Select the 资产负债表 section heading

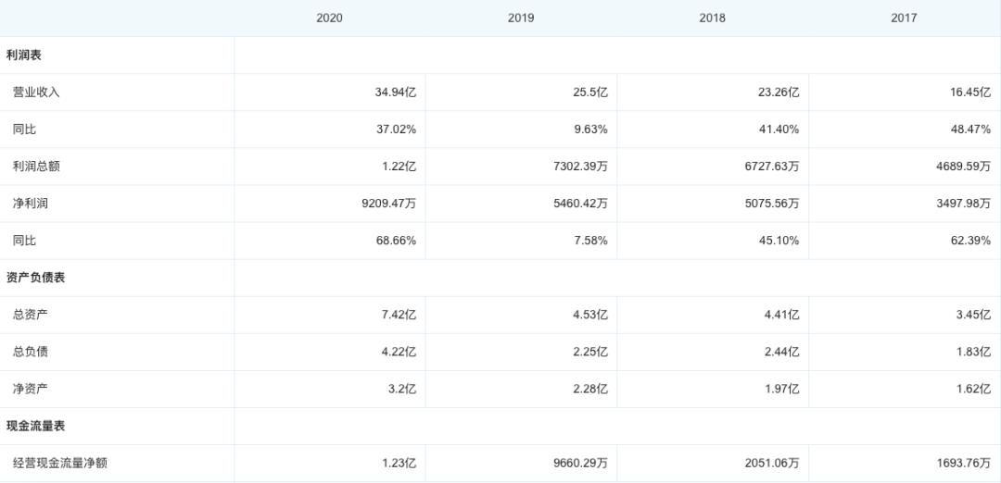point(36,278)
